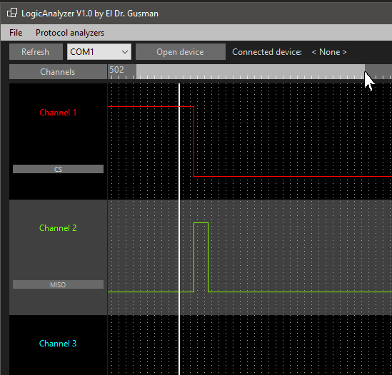The width and height of the screenshot is (392, 375).
Task: Open the Protocol analyzers menu
Action: click(70, 33)
